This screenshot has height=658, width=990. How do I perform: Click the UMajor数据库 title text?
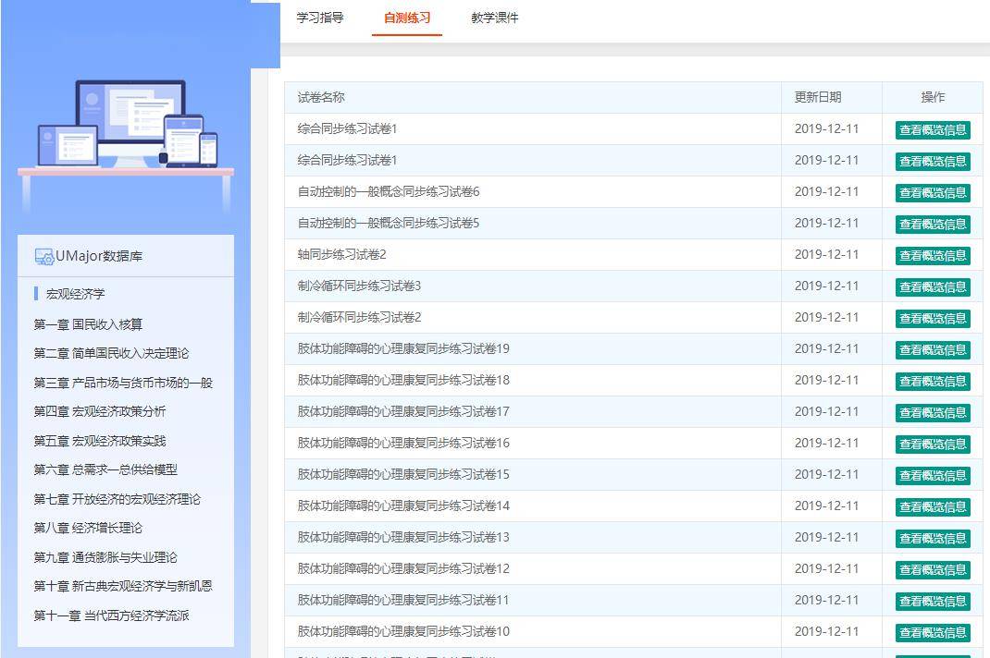click(x=99, y=256)
